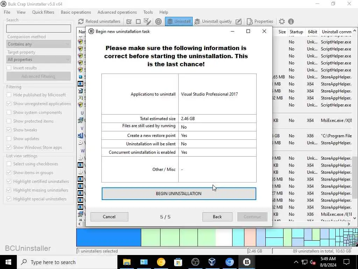Click the pink treemap block
The width and height of the screenshot is (358, 269).
[x=250, y=237]
